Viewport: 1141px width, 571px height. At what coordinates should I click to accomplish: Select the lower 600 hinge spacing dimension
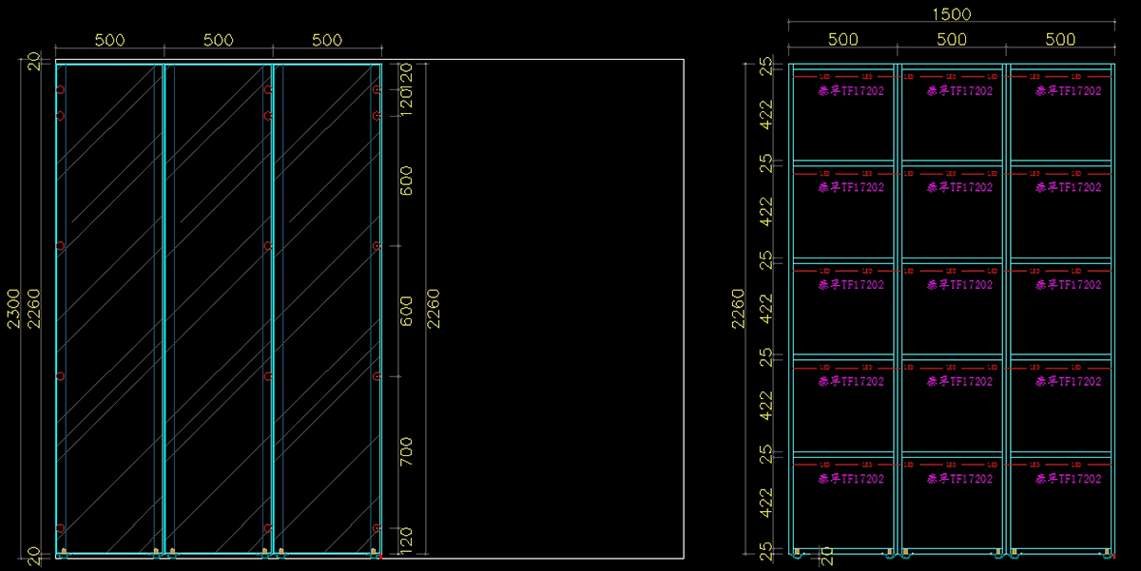point(406,311)
